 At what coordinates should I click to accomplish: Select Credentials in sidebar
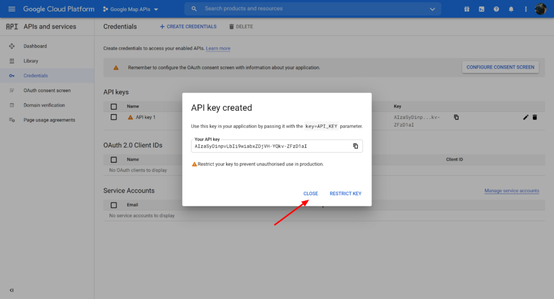[35, 76]
